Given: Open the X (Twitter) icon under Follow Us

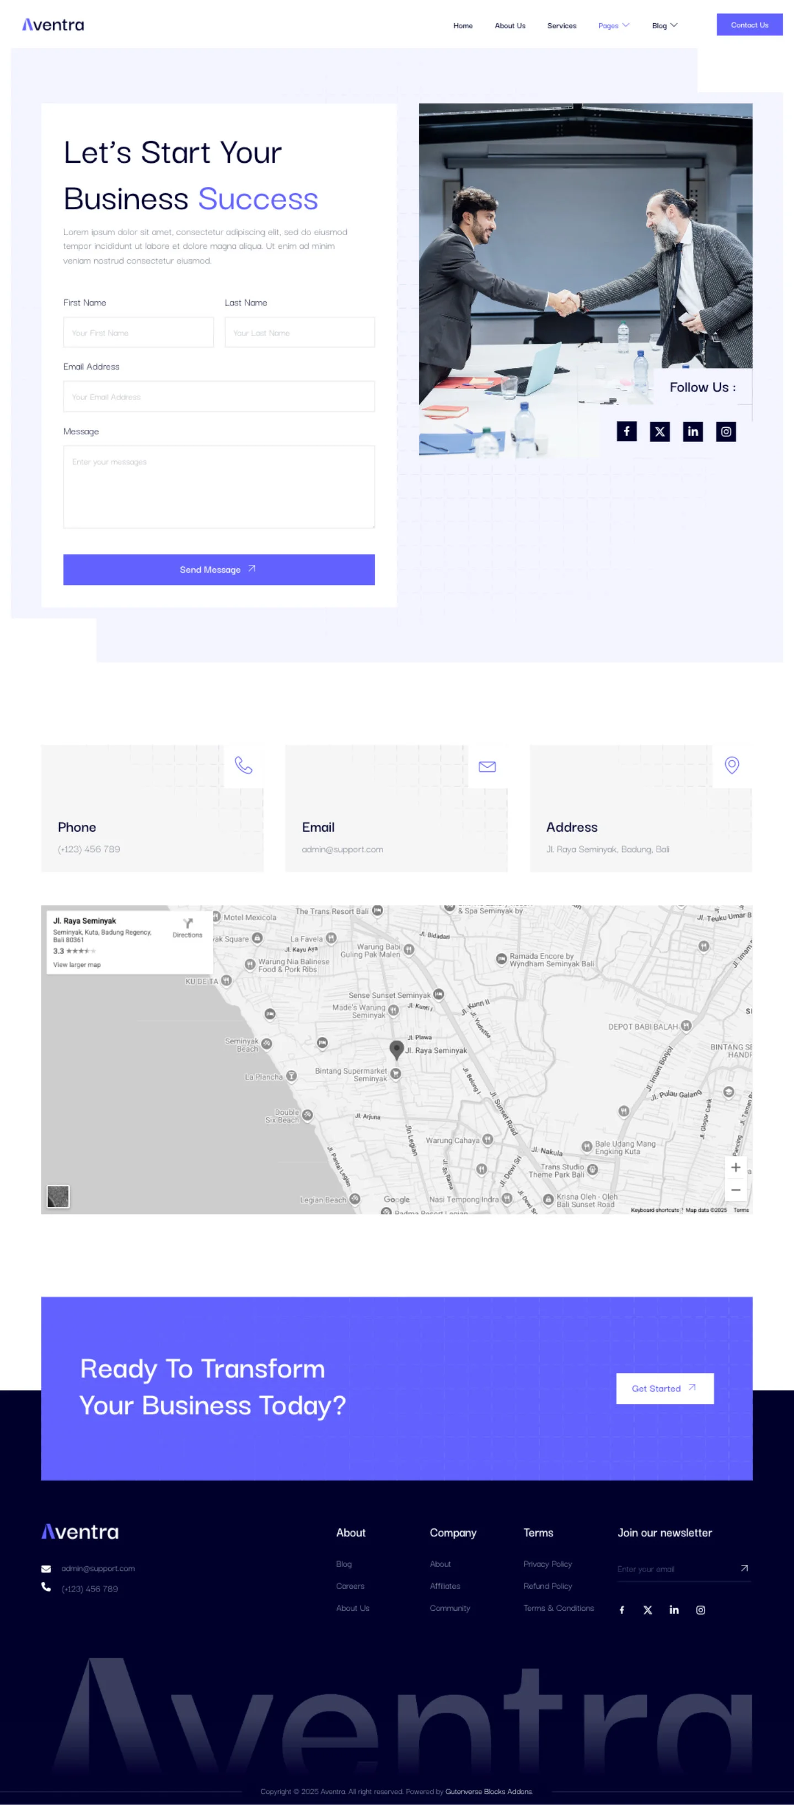Looking at the screenshot, I should [659, 432].
